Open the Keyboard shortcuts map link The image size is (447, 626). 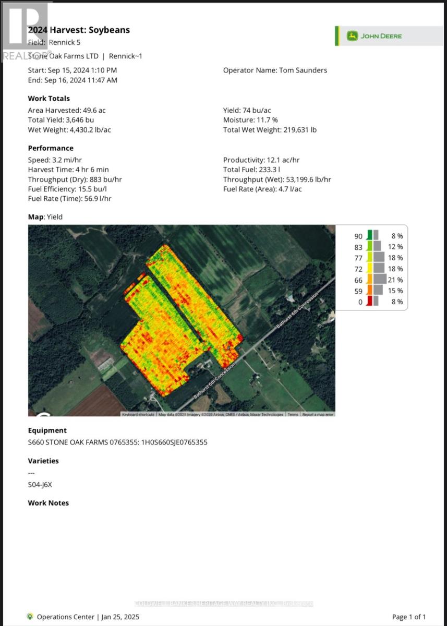[x=138, y=415]
